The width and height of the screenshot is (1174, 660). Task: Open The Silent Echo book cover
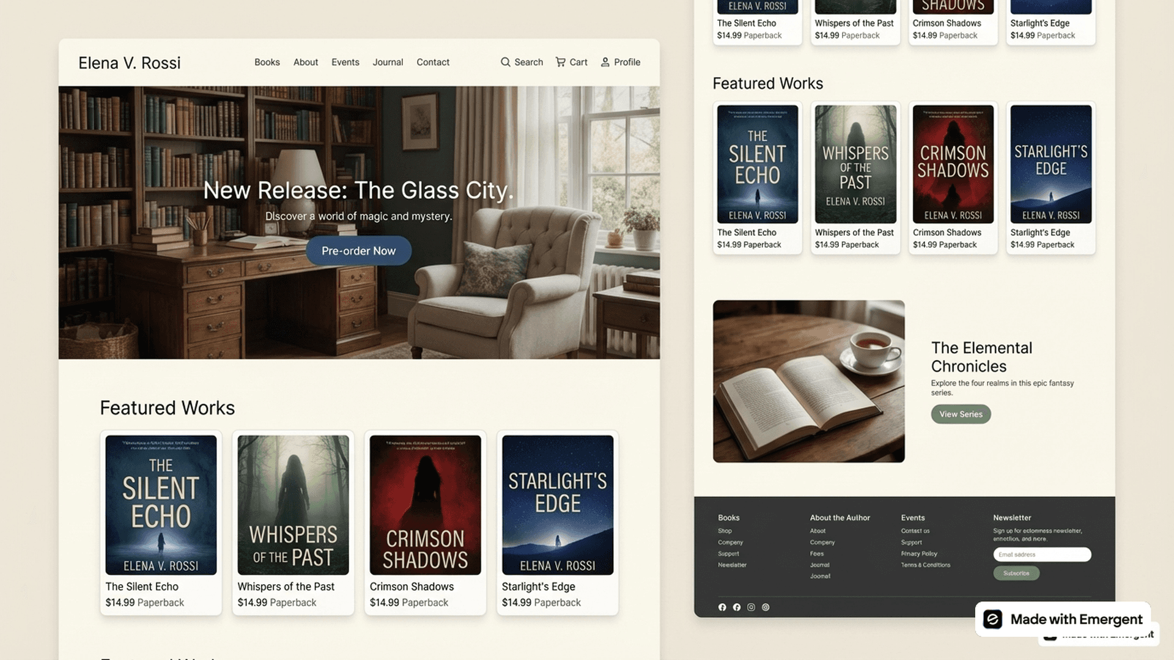pyautogui.click(x=161, y=504)
